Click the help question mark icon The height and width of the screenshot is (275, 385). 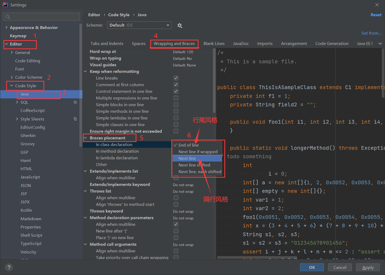(x=9, y=267)
